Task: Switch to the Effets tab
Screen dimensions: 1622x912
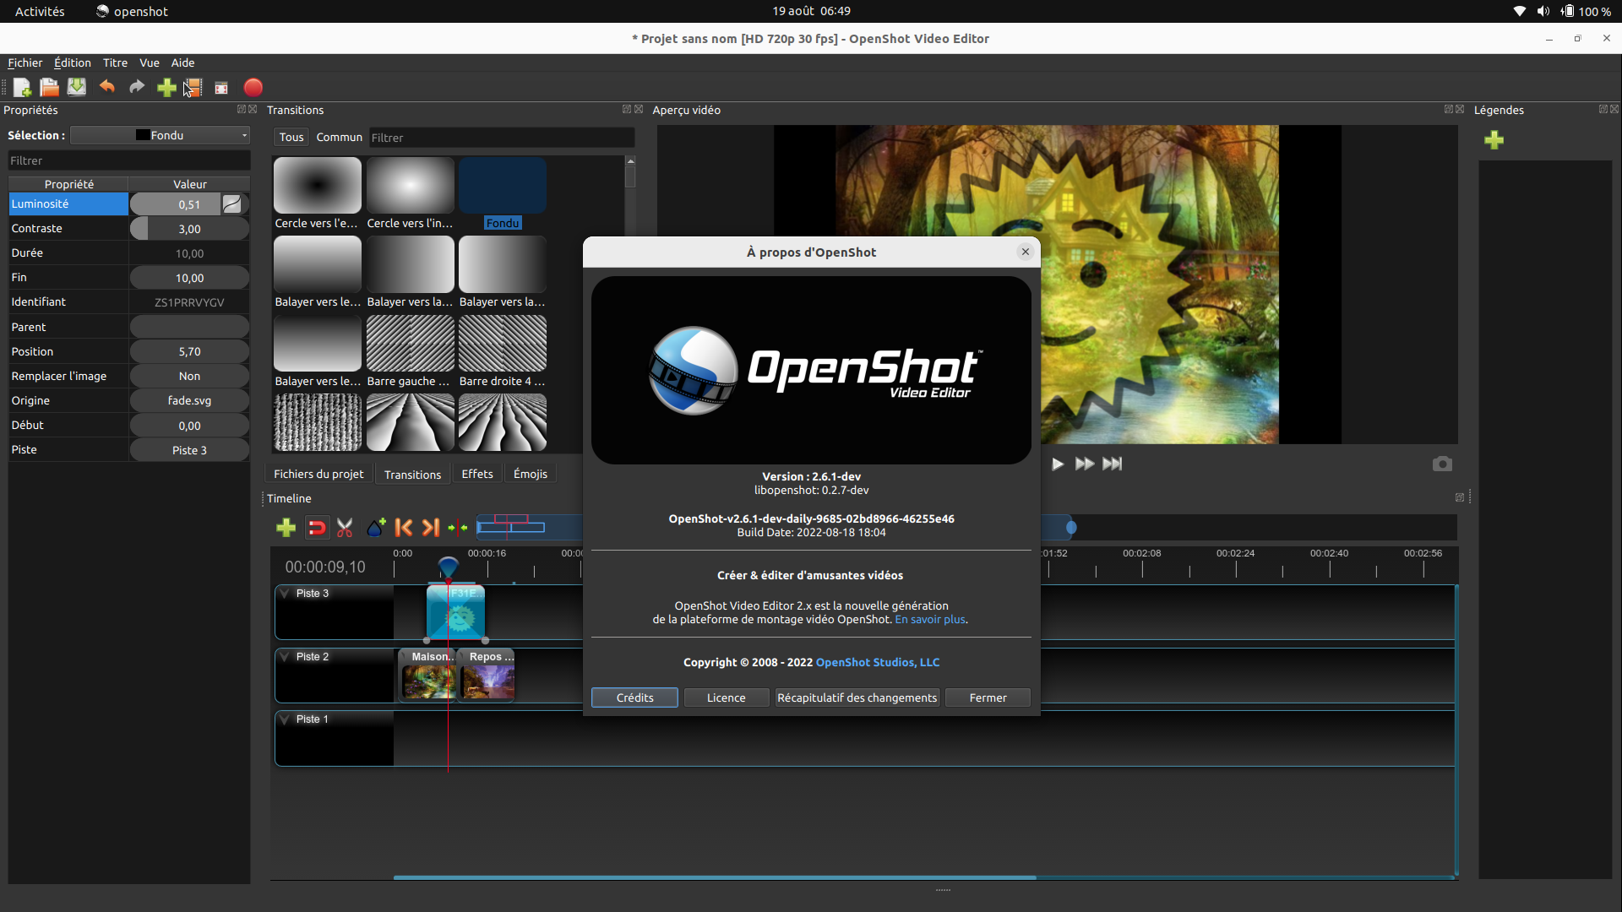Action: (477, 474)
